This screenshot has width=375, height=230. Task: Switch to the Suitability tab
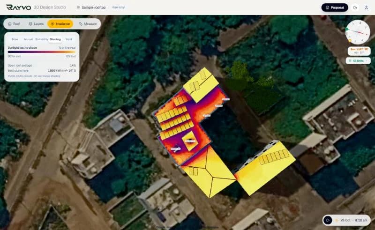pyautogui.click(x=42, y=39)
